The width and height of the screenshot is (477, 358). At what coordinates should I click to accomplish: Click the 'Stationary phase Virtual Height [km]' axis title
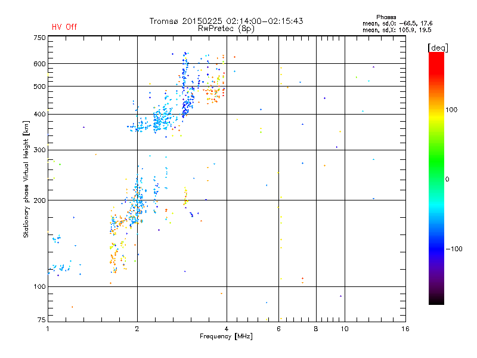pos(26,180)
